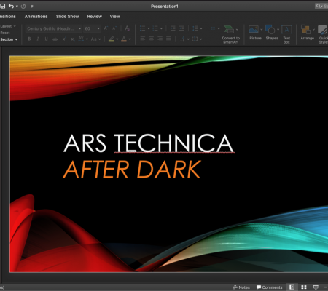Click the Numbering list icon

tap(155, 28)
